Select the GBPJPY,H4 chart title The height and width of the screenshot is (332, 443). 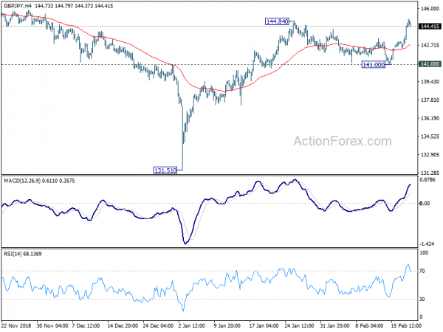pyautogui.click(x=18, y=6)
